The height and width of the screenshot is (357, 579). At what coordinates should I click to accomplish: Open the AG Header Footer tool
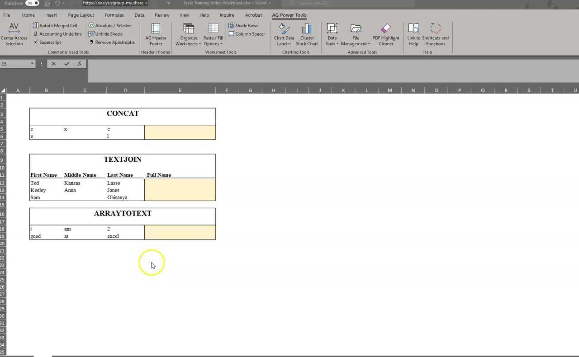[x=156, y=29]
